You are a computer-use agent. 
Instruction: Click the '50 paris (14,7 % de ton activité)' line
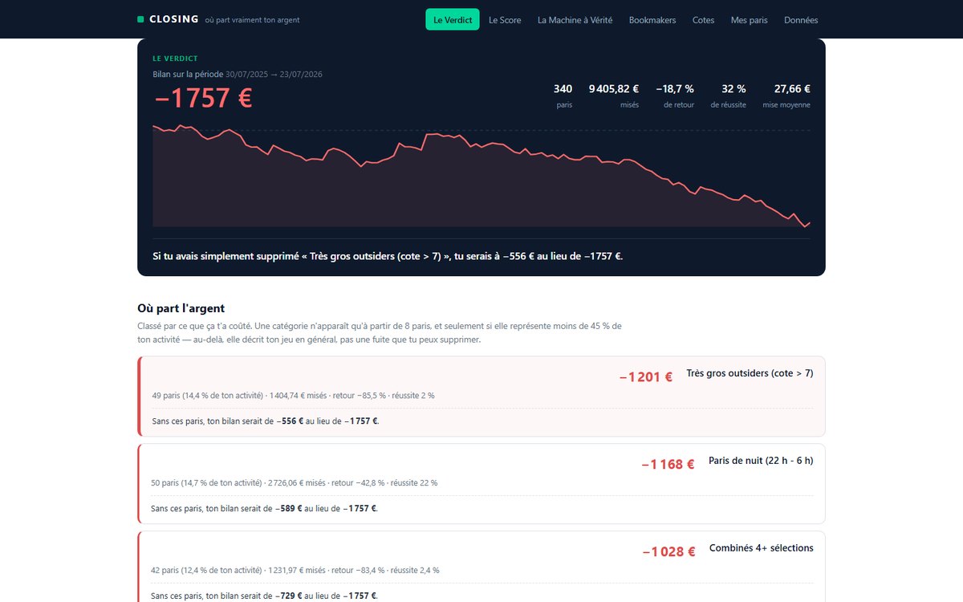pyautogui.click(x=295, y=483)
